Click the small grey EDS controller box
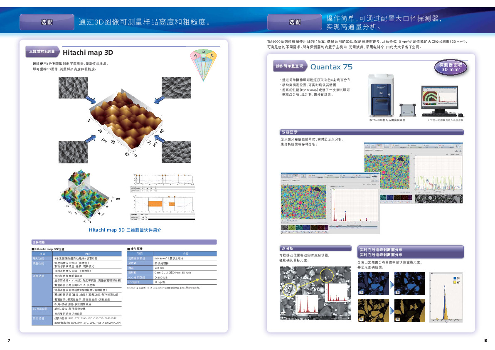 point(408,110)
